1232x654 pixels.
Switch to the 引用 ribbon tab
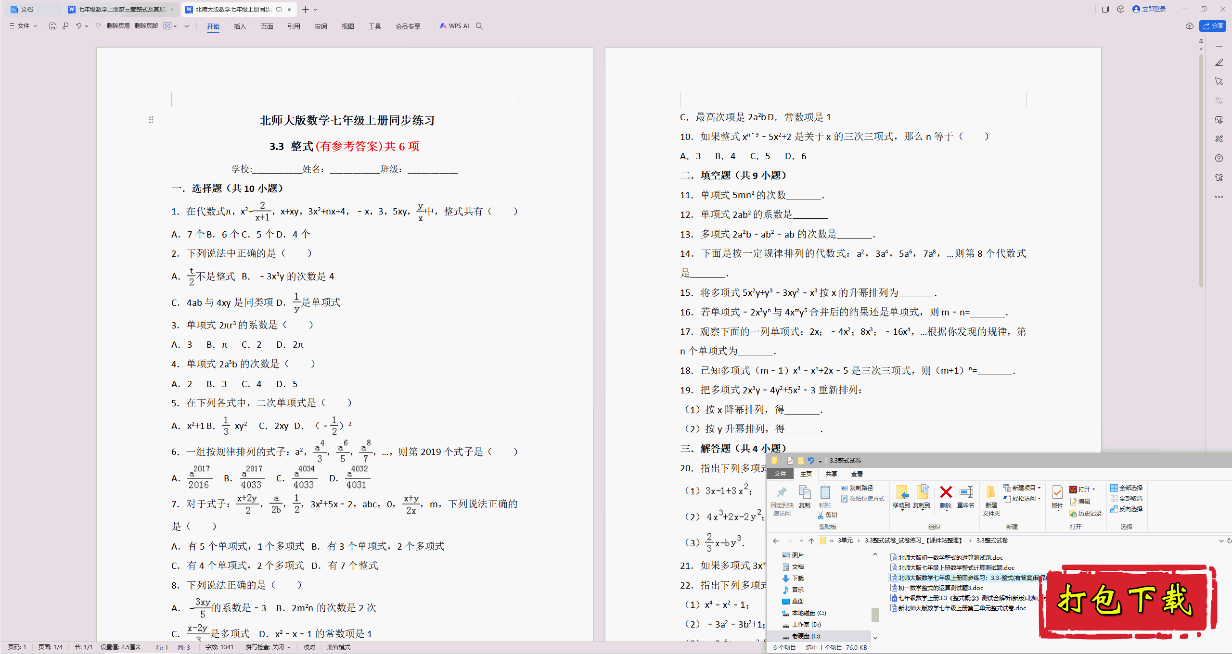(294, 26)
